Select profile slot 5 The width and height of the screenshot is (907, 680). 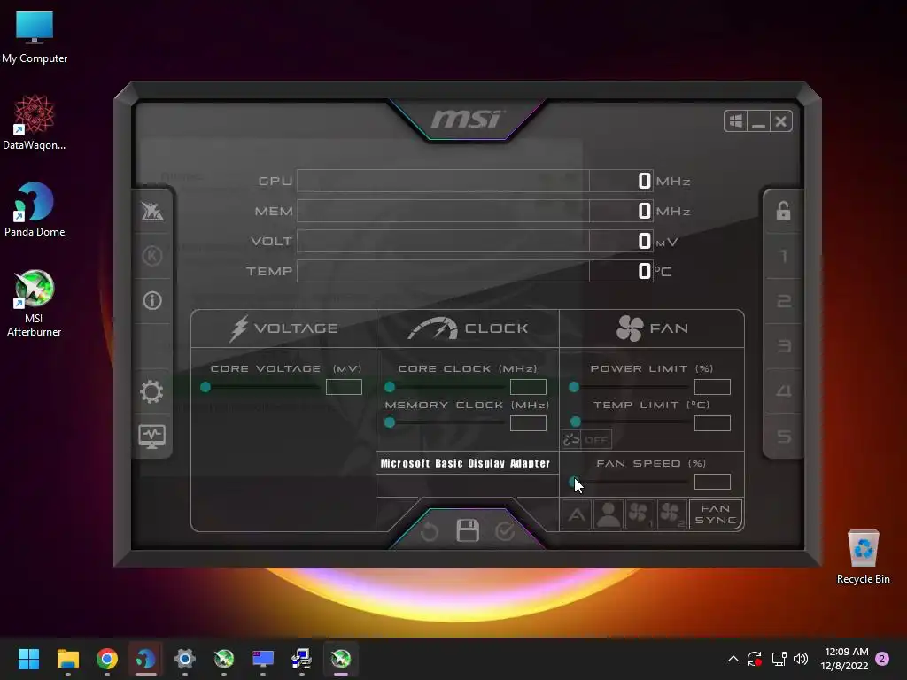pyautogui.click(x=783, y=436)
